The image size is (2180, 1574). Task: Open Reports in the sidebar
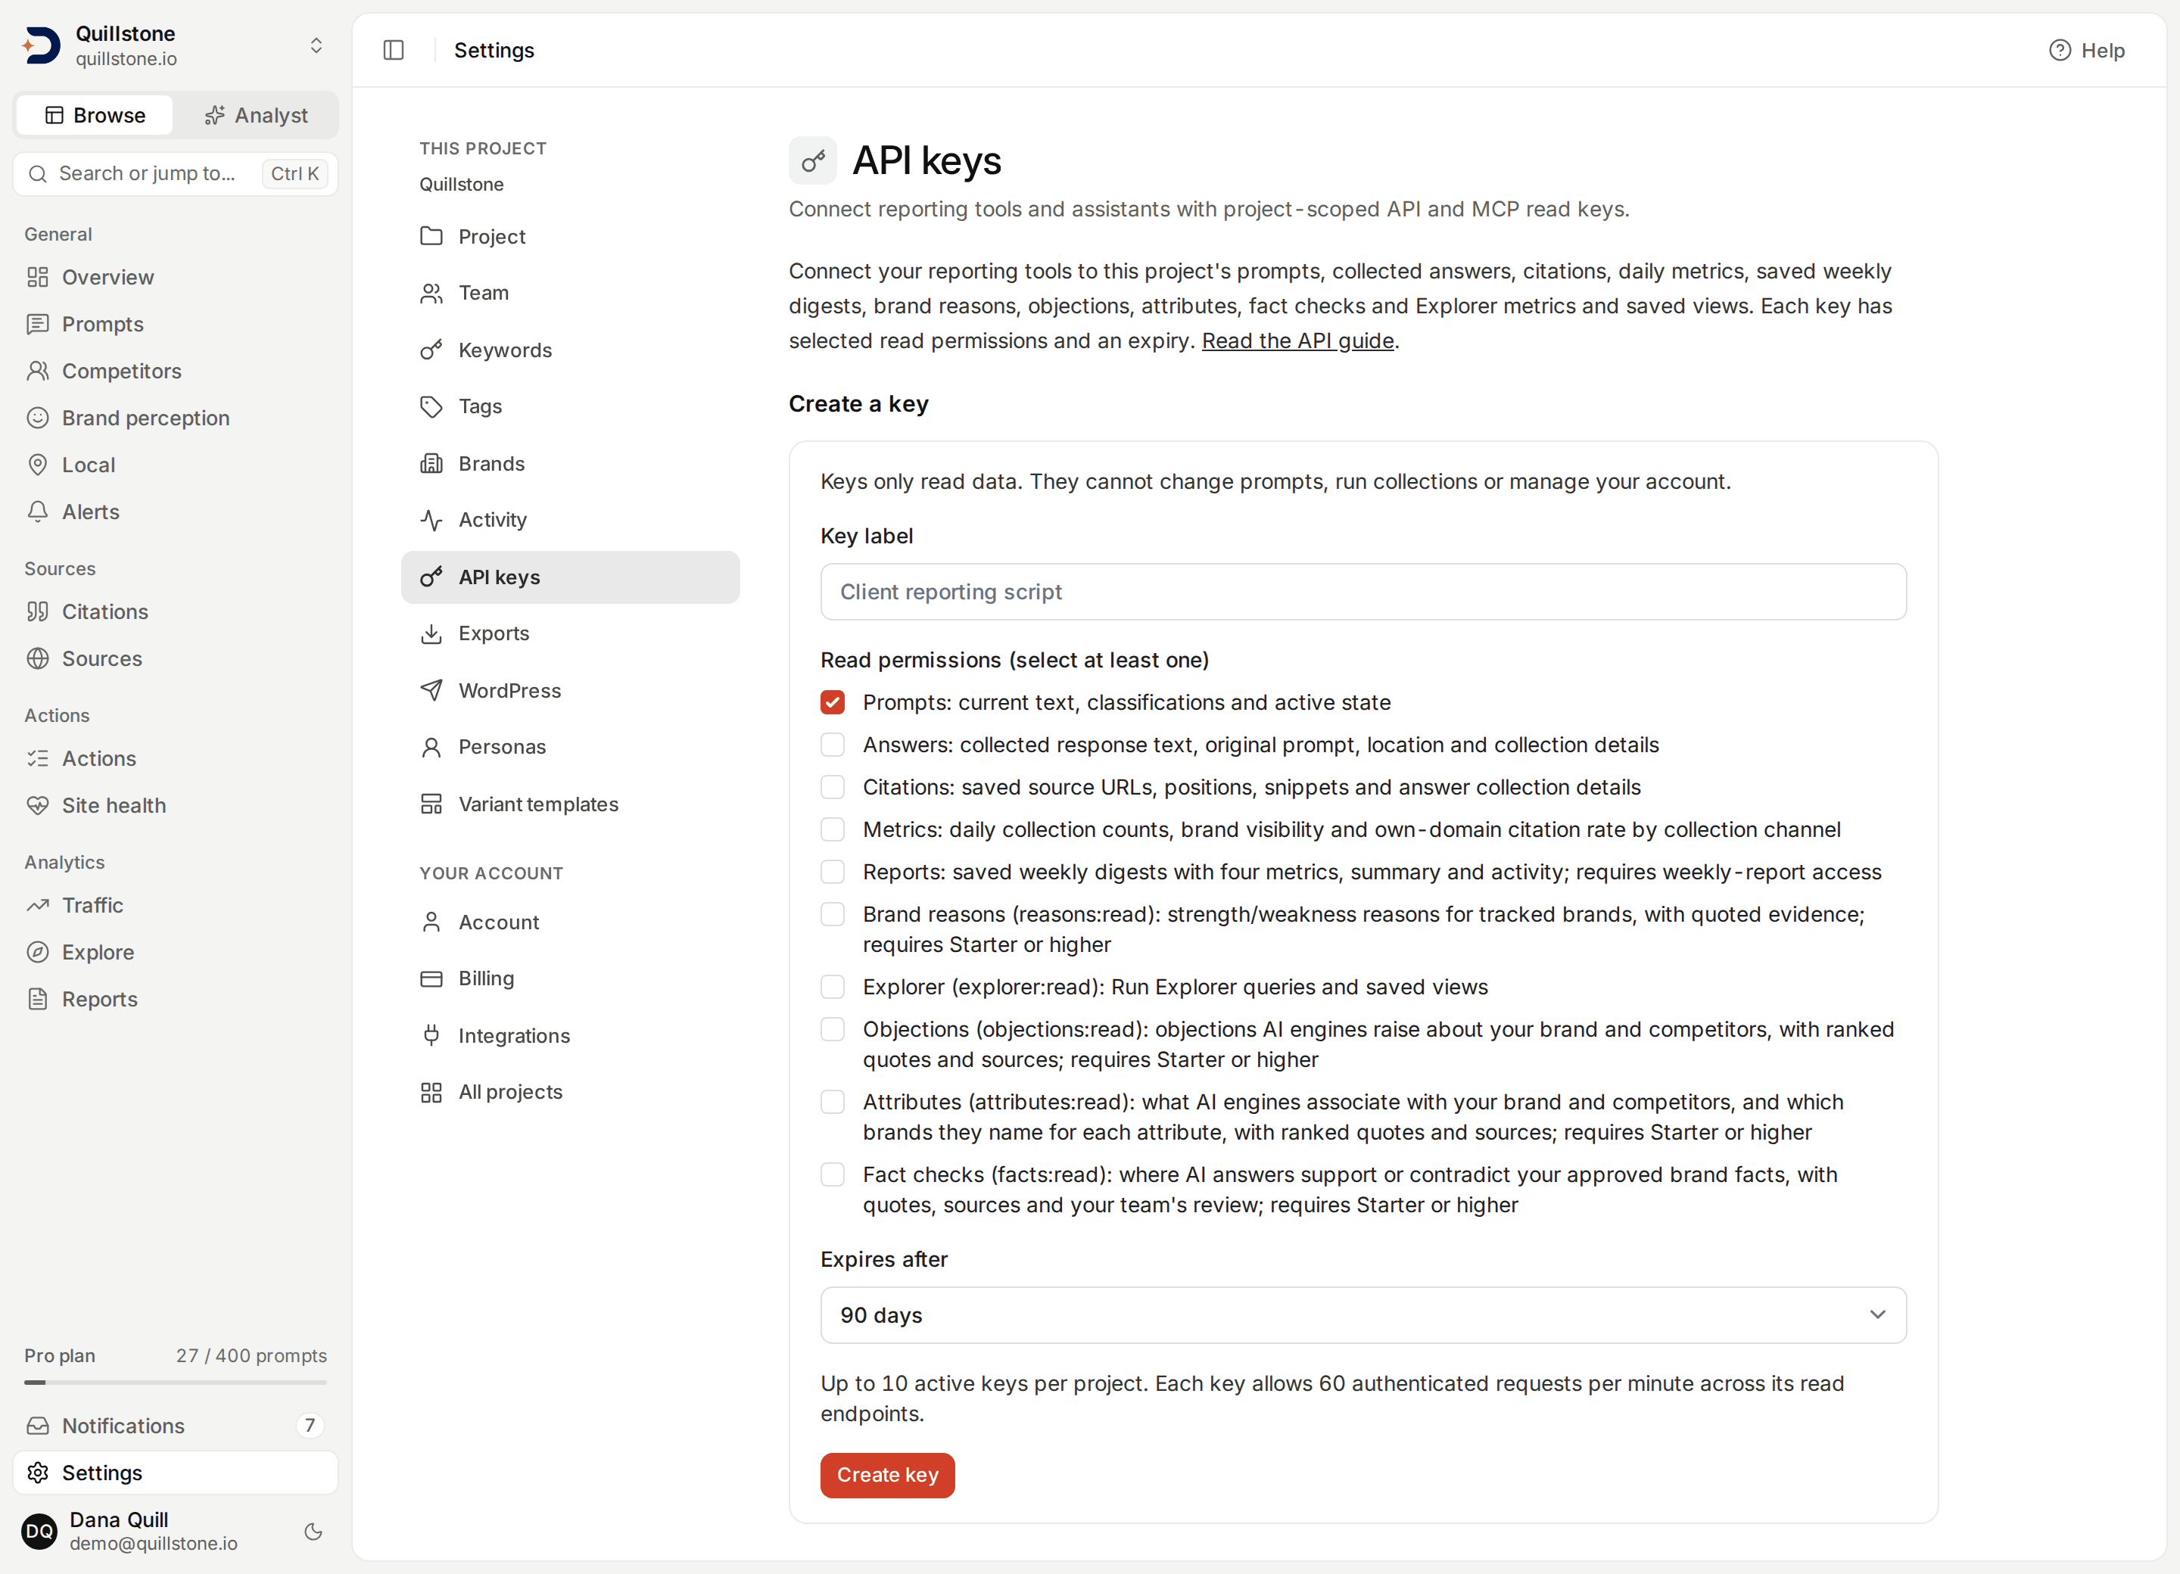click(176, 1000)
